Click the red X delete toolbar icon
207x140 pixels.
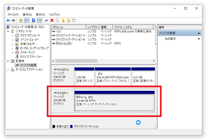[x=52, y=20]
